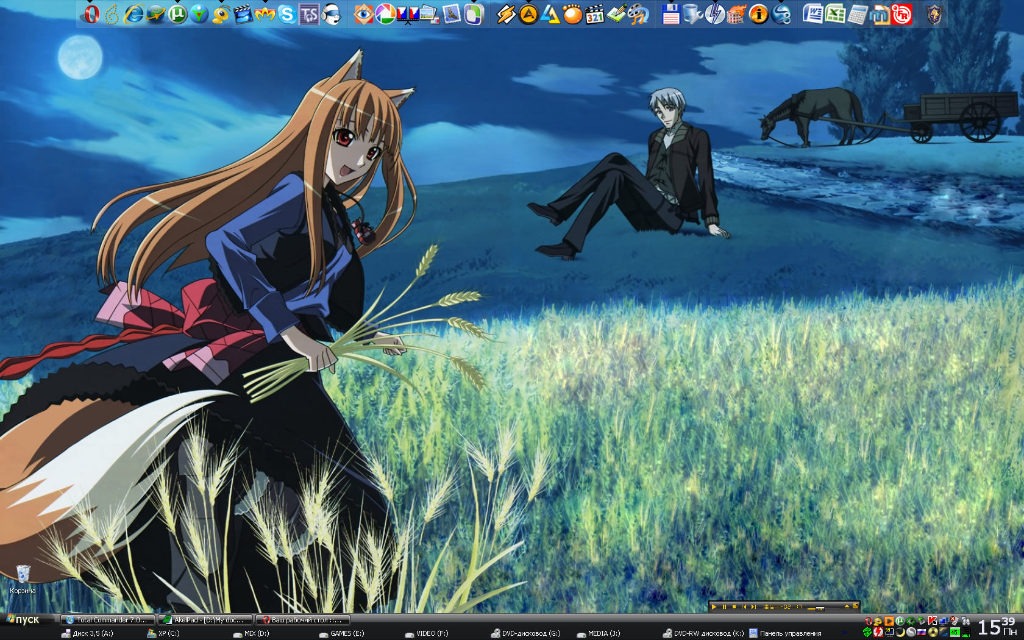The width and height of the screenshot is (1024, 640).
Task: Expand the quick links chevron on taskbar
Action: click(845, 633)
